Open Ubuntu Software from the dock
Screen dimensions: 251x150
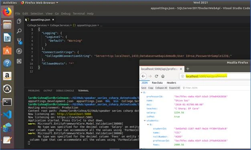point(7,50)
